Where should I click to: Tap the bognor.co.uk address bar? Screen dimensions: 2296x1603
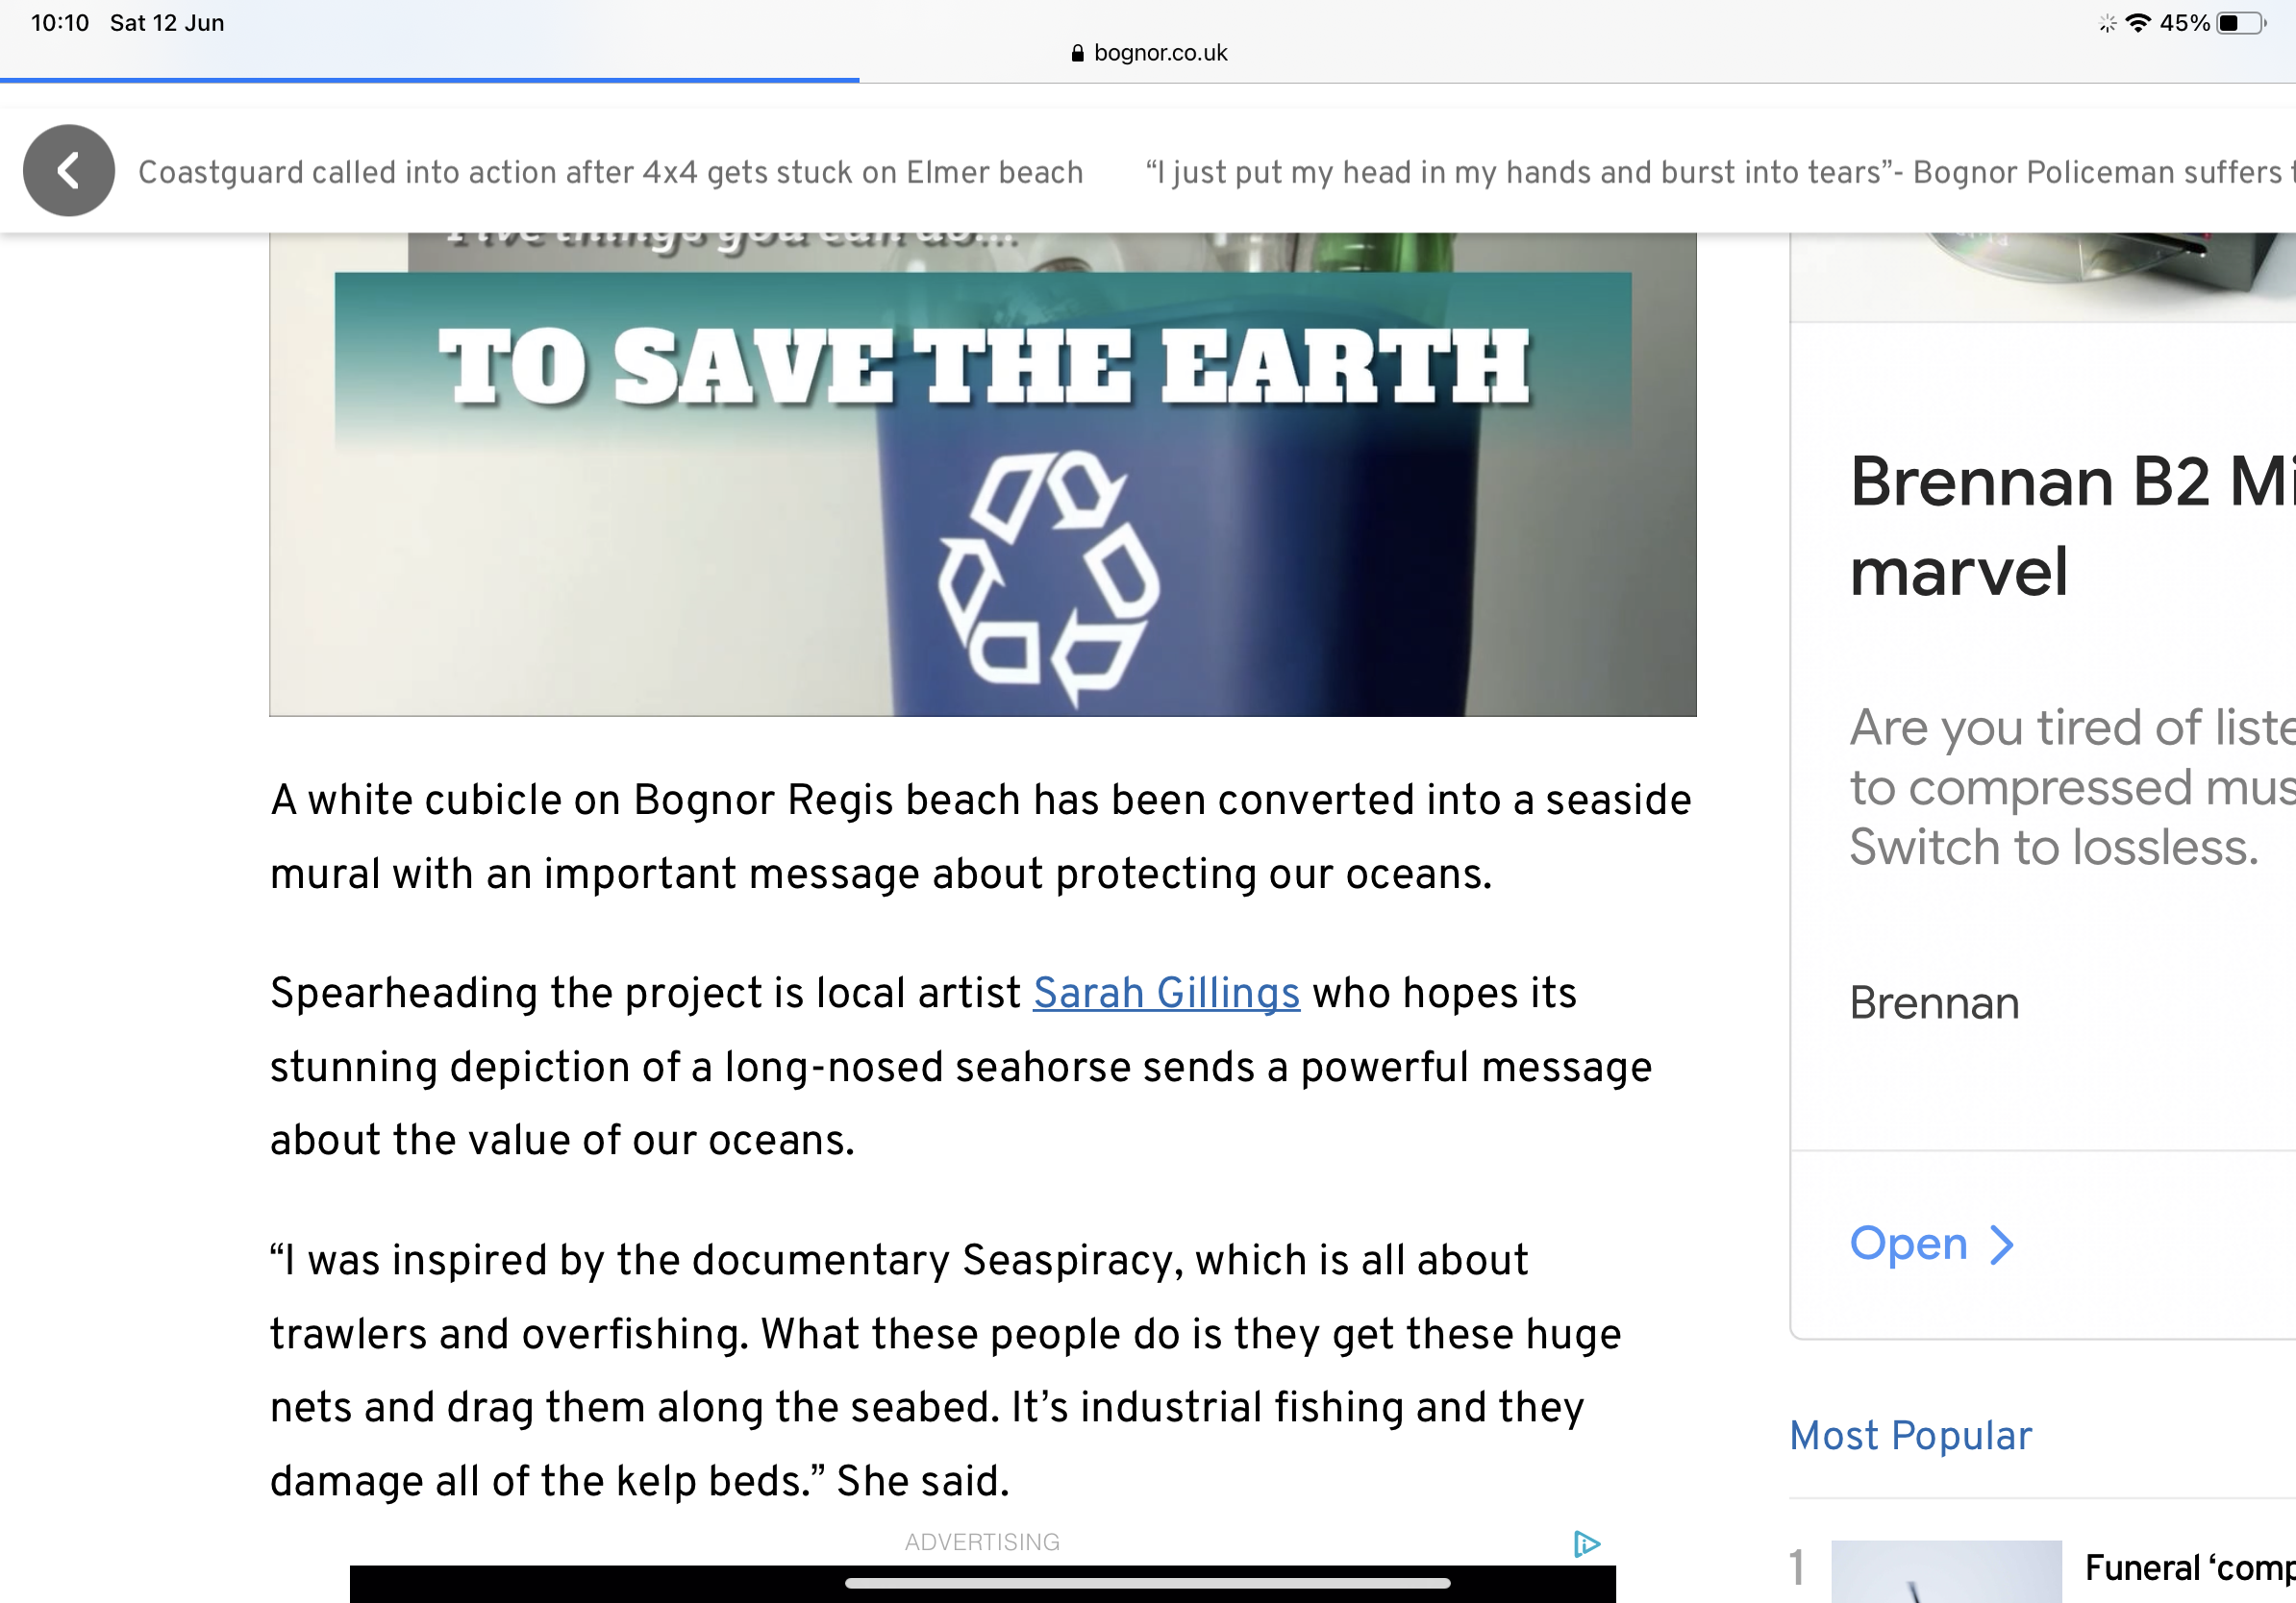(1148, 53)
